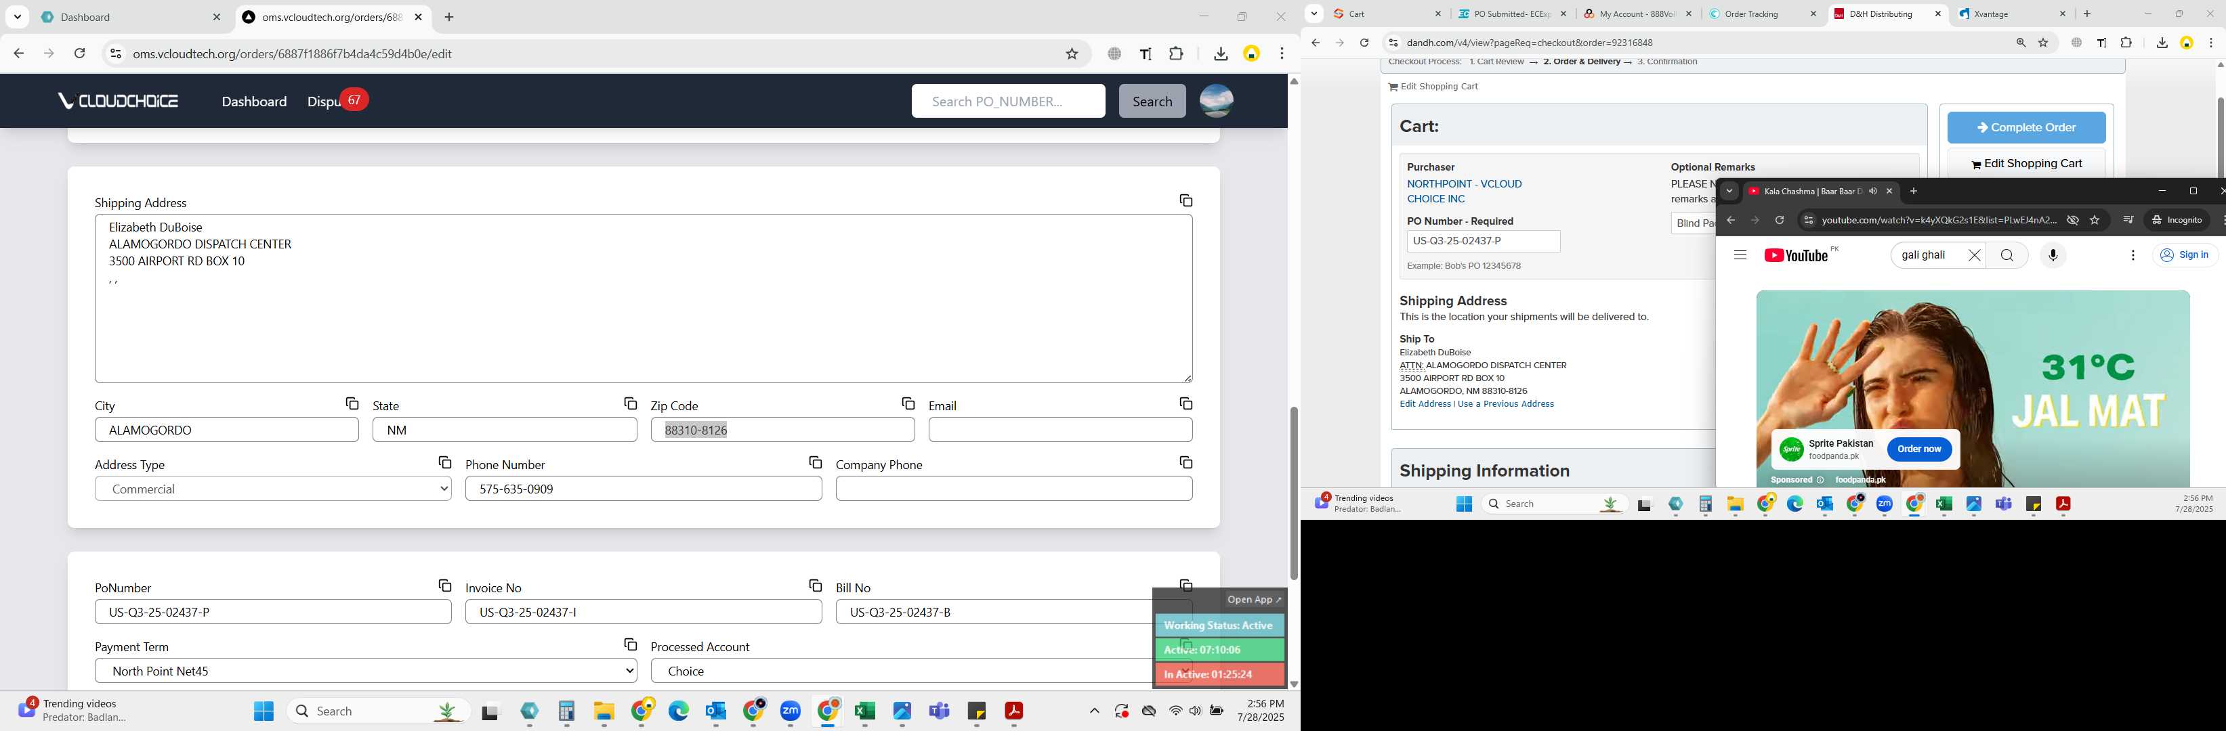Show hidden system tray icons

tap(1094, 711)
